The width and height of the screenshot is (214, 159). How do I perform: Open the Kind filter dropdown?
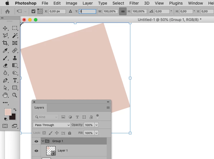click(46, 117)
